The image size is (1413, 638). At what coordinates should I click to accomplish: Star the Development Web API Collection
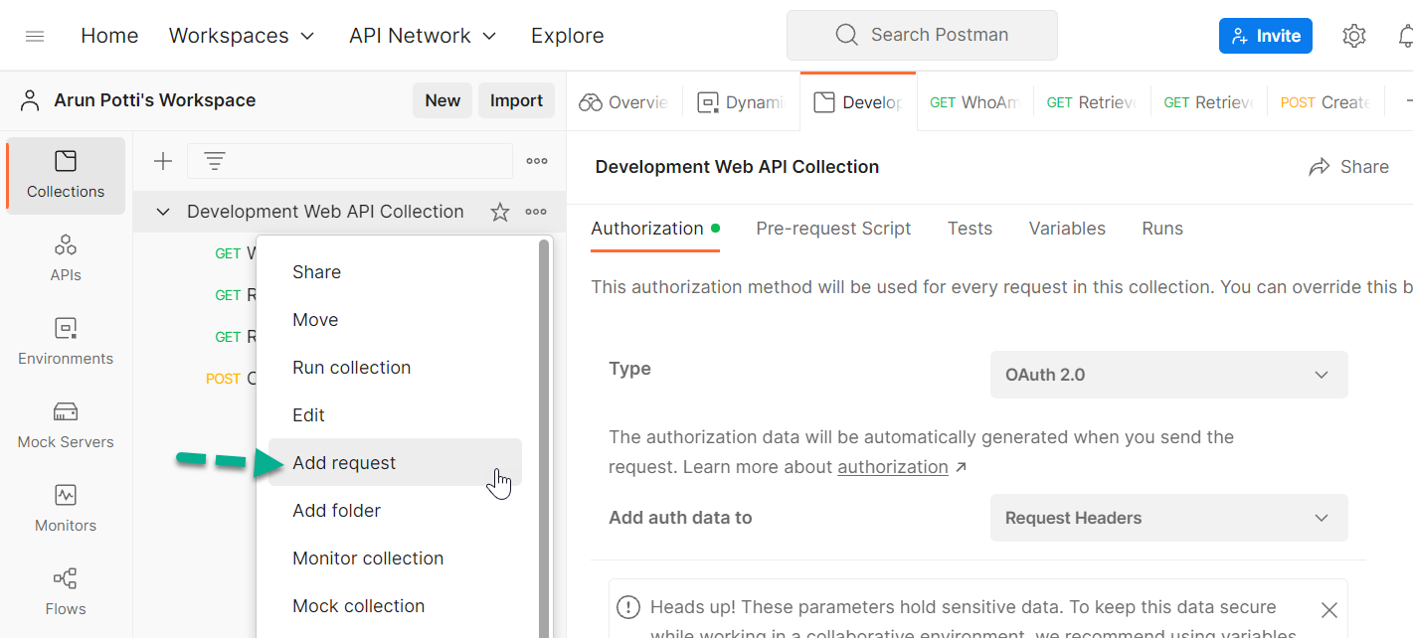[499, 212]
